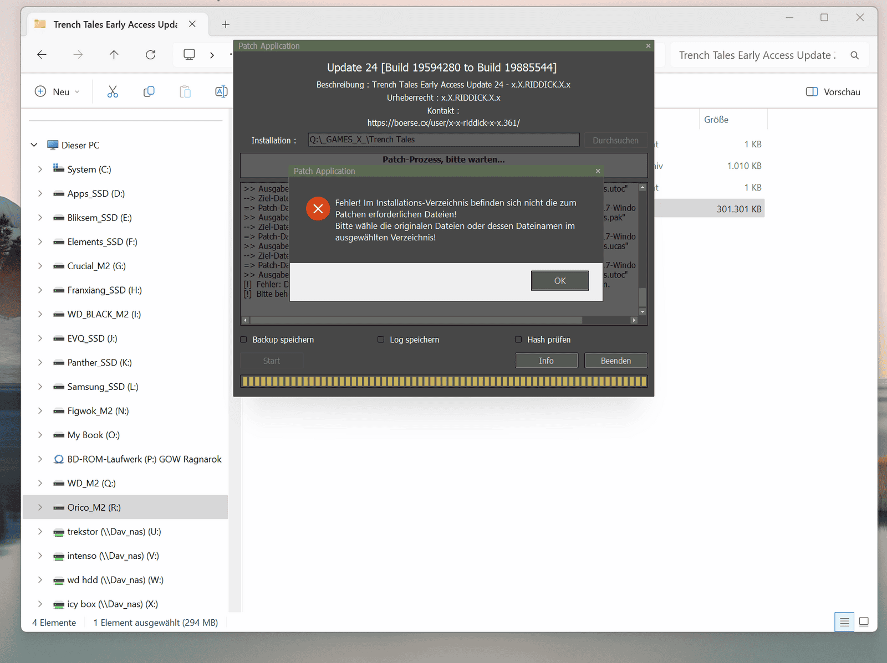The image size is (887, 663).
Task: Switch Explorer to large thumbnails view
Action: (864, 622)
